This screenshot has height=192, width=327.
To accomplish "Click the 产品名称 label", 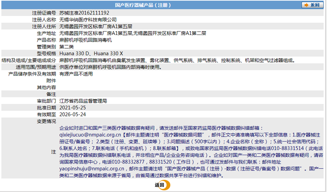I will click(x=46, y=40).
